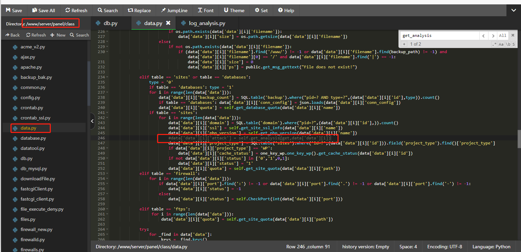This screenshot has height=252, width=521.
Task: Click the editor vertical scrollbar
Action: pyautogui.click(x=519, y=139)
